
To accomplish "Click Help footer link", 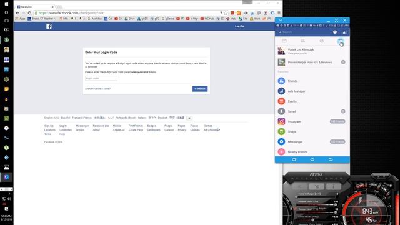I will pyautogui.click(x=62, y=134).
